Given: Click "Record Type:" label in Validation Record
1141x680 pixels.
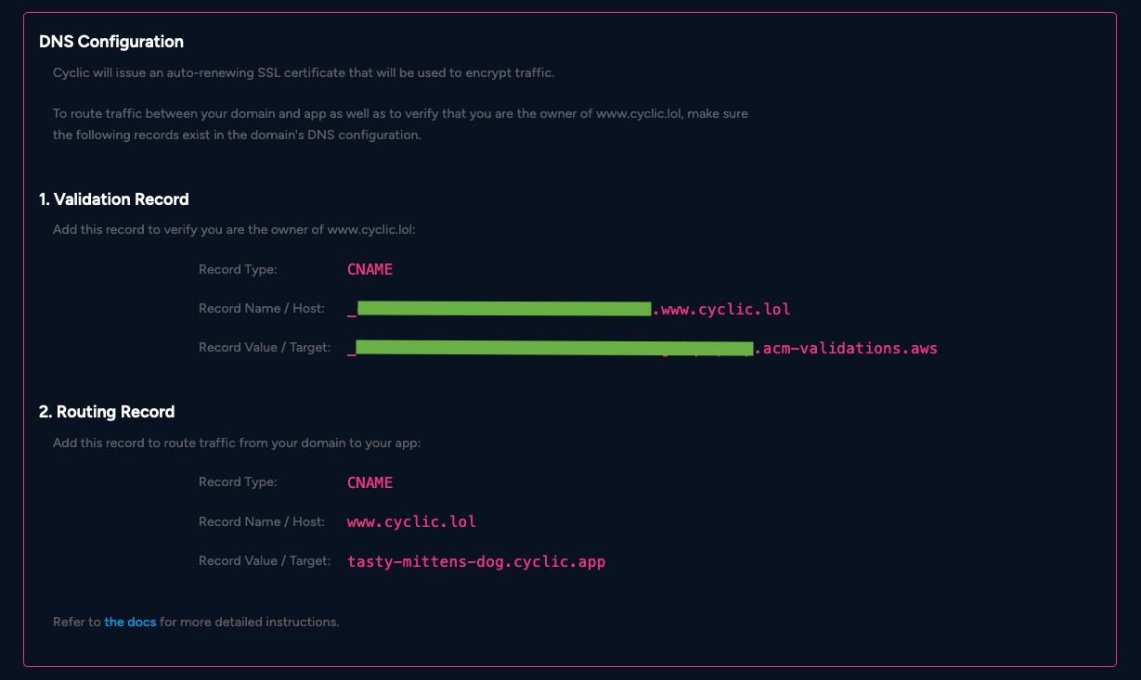Looking at the screenshot, I should 238,269.
